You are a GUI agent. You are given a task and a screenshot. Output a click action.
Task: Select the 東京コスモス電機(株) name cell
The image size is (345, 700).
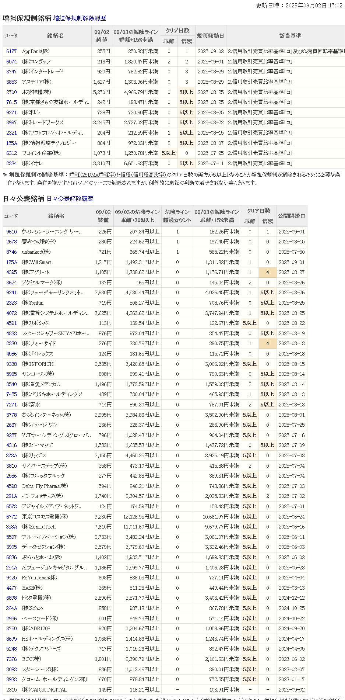pos(56,517)
